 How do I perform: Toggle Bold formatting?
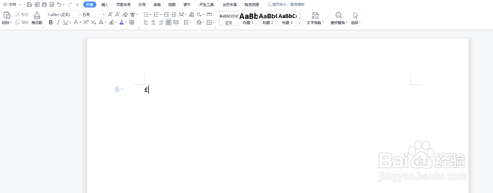pyautogui.click(x=51, y=22)
